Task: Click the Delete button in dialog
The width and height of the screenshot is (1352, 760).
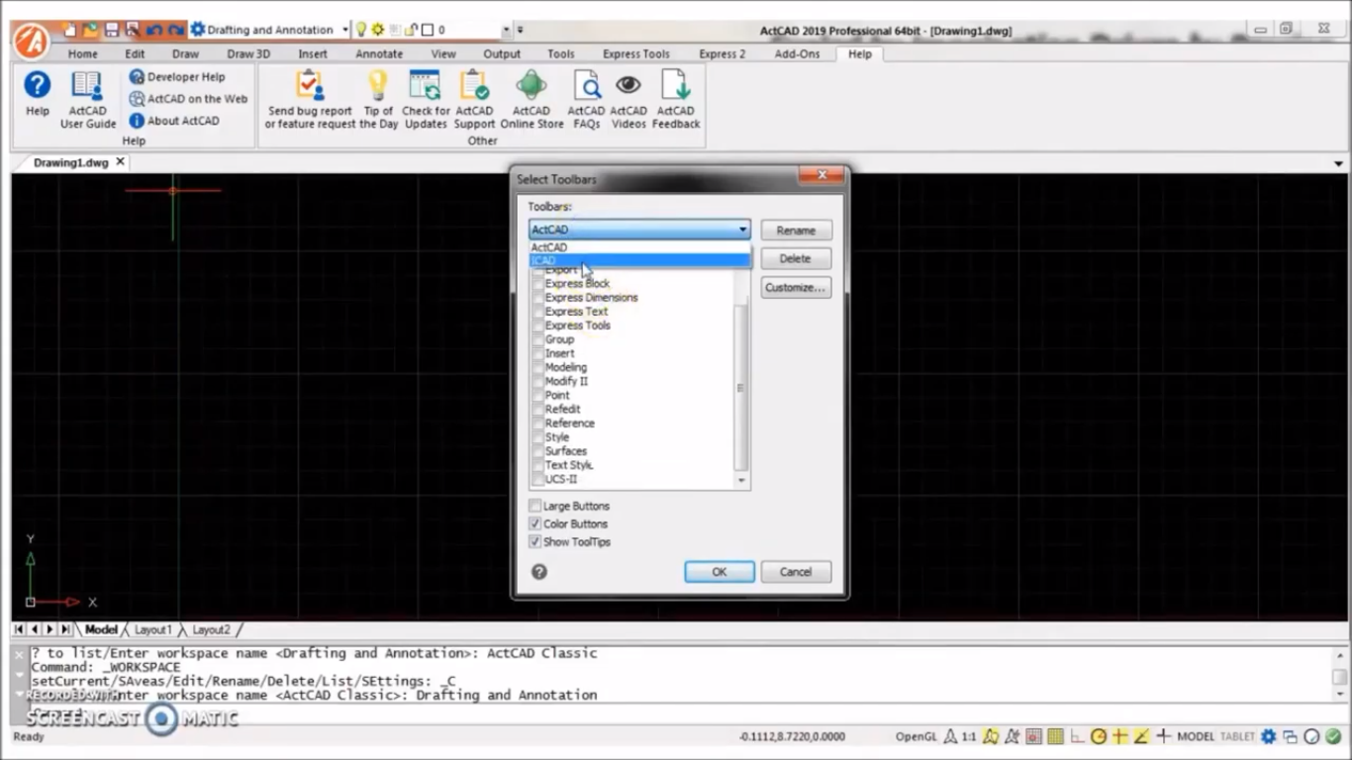Action: pyautogui.click(x=795, y=258)
